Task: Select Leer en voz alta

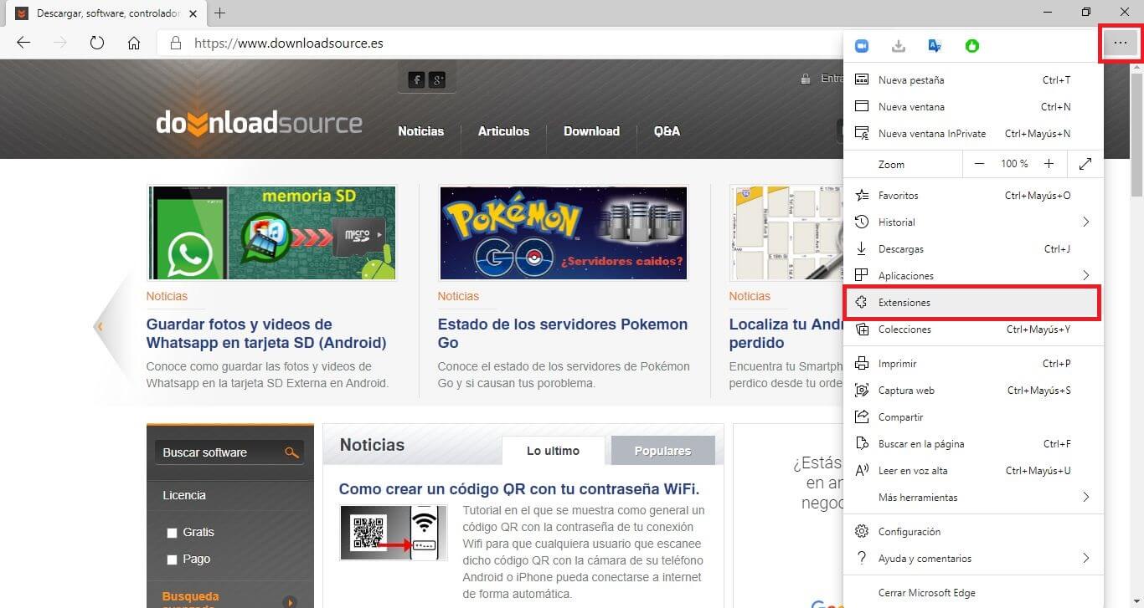Action: (x=973, y=471)
